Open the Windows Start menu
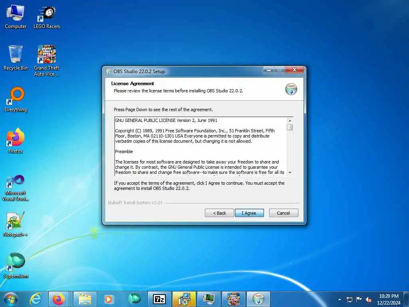This screenshot has width=409, height=307. 11,299
